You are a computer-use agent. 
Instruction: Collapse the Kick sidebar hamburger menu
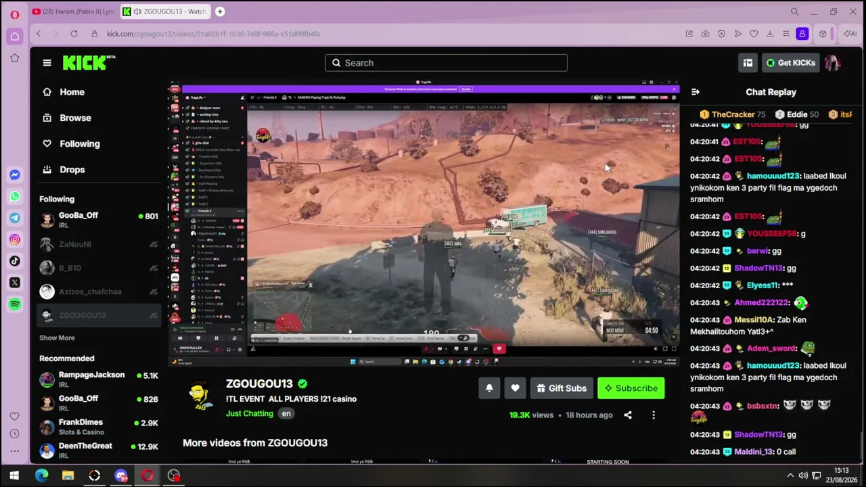47,63
